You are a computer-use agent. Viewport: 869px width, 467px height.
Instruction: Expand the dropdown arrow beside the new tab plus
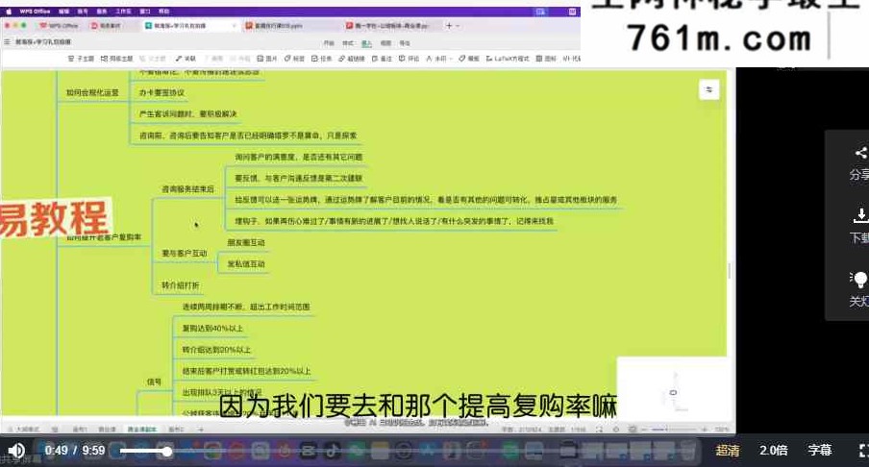(458, 26)
